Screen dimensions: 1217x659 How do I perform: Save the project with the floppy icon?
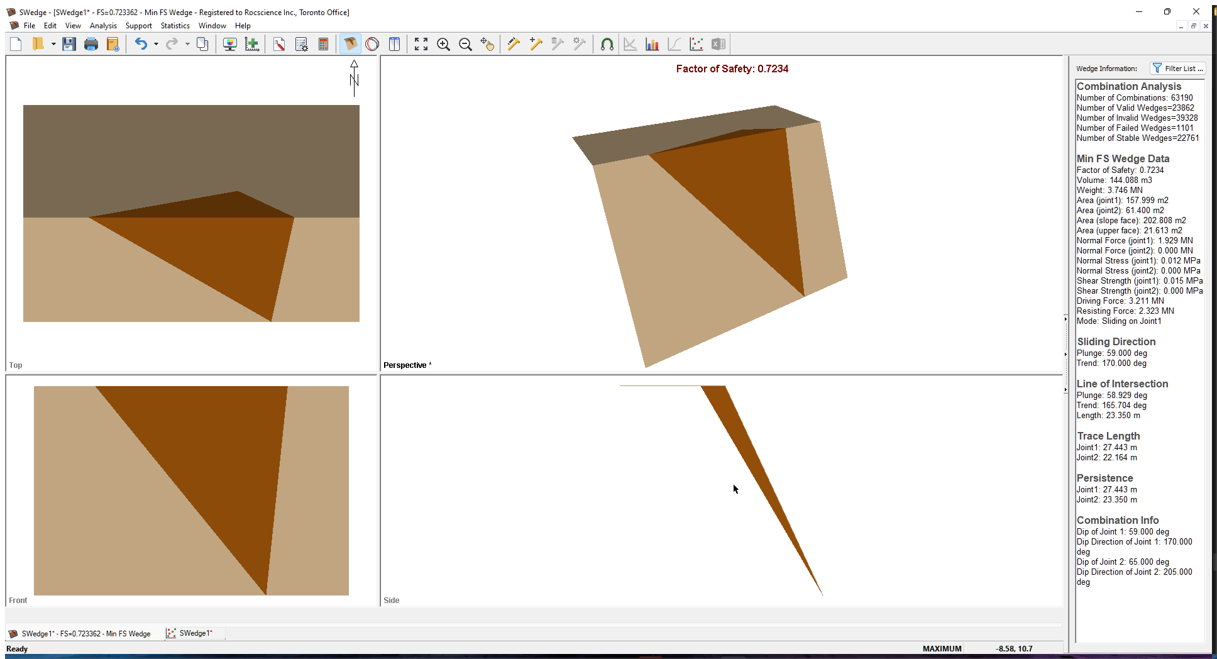69,44
